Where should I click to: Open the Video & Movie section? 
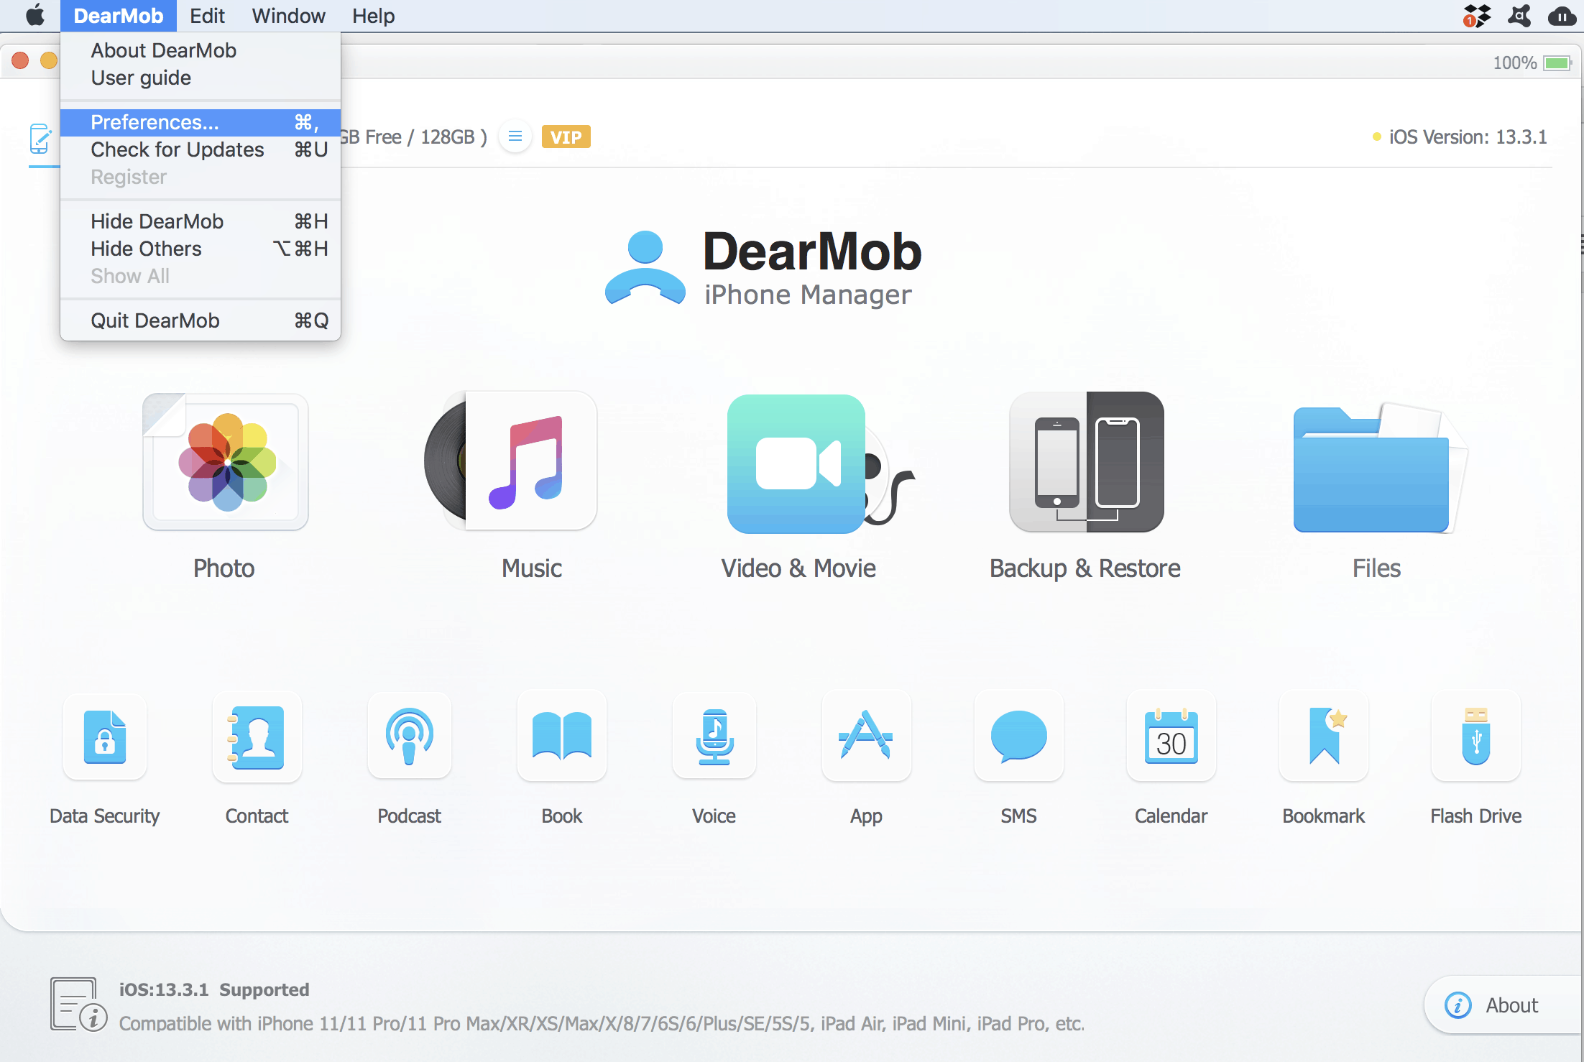[x=796, y=463]
